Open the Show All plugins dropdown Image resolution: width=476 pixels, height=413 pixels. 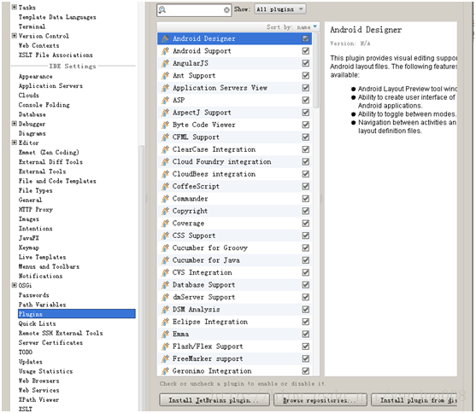[280, 9]
